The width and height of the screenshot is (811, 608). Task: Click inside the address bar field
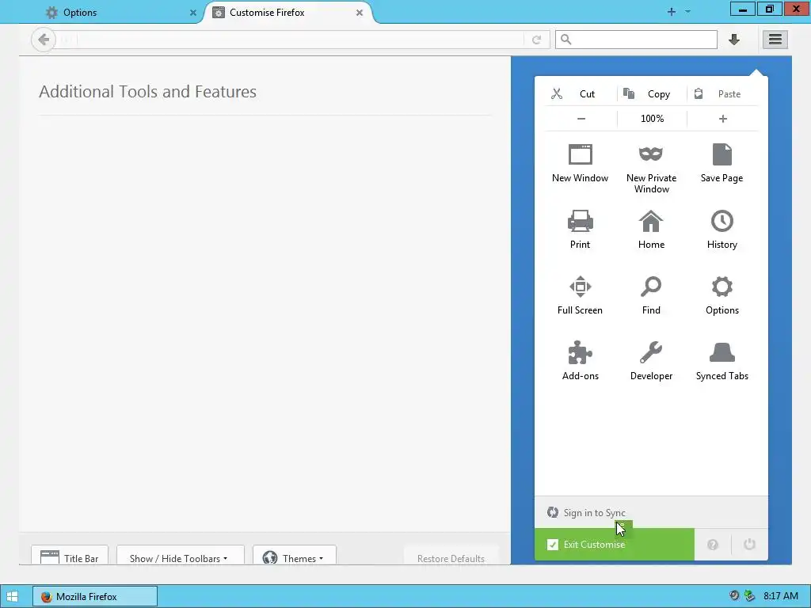coord(300,40)
